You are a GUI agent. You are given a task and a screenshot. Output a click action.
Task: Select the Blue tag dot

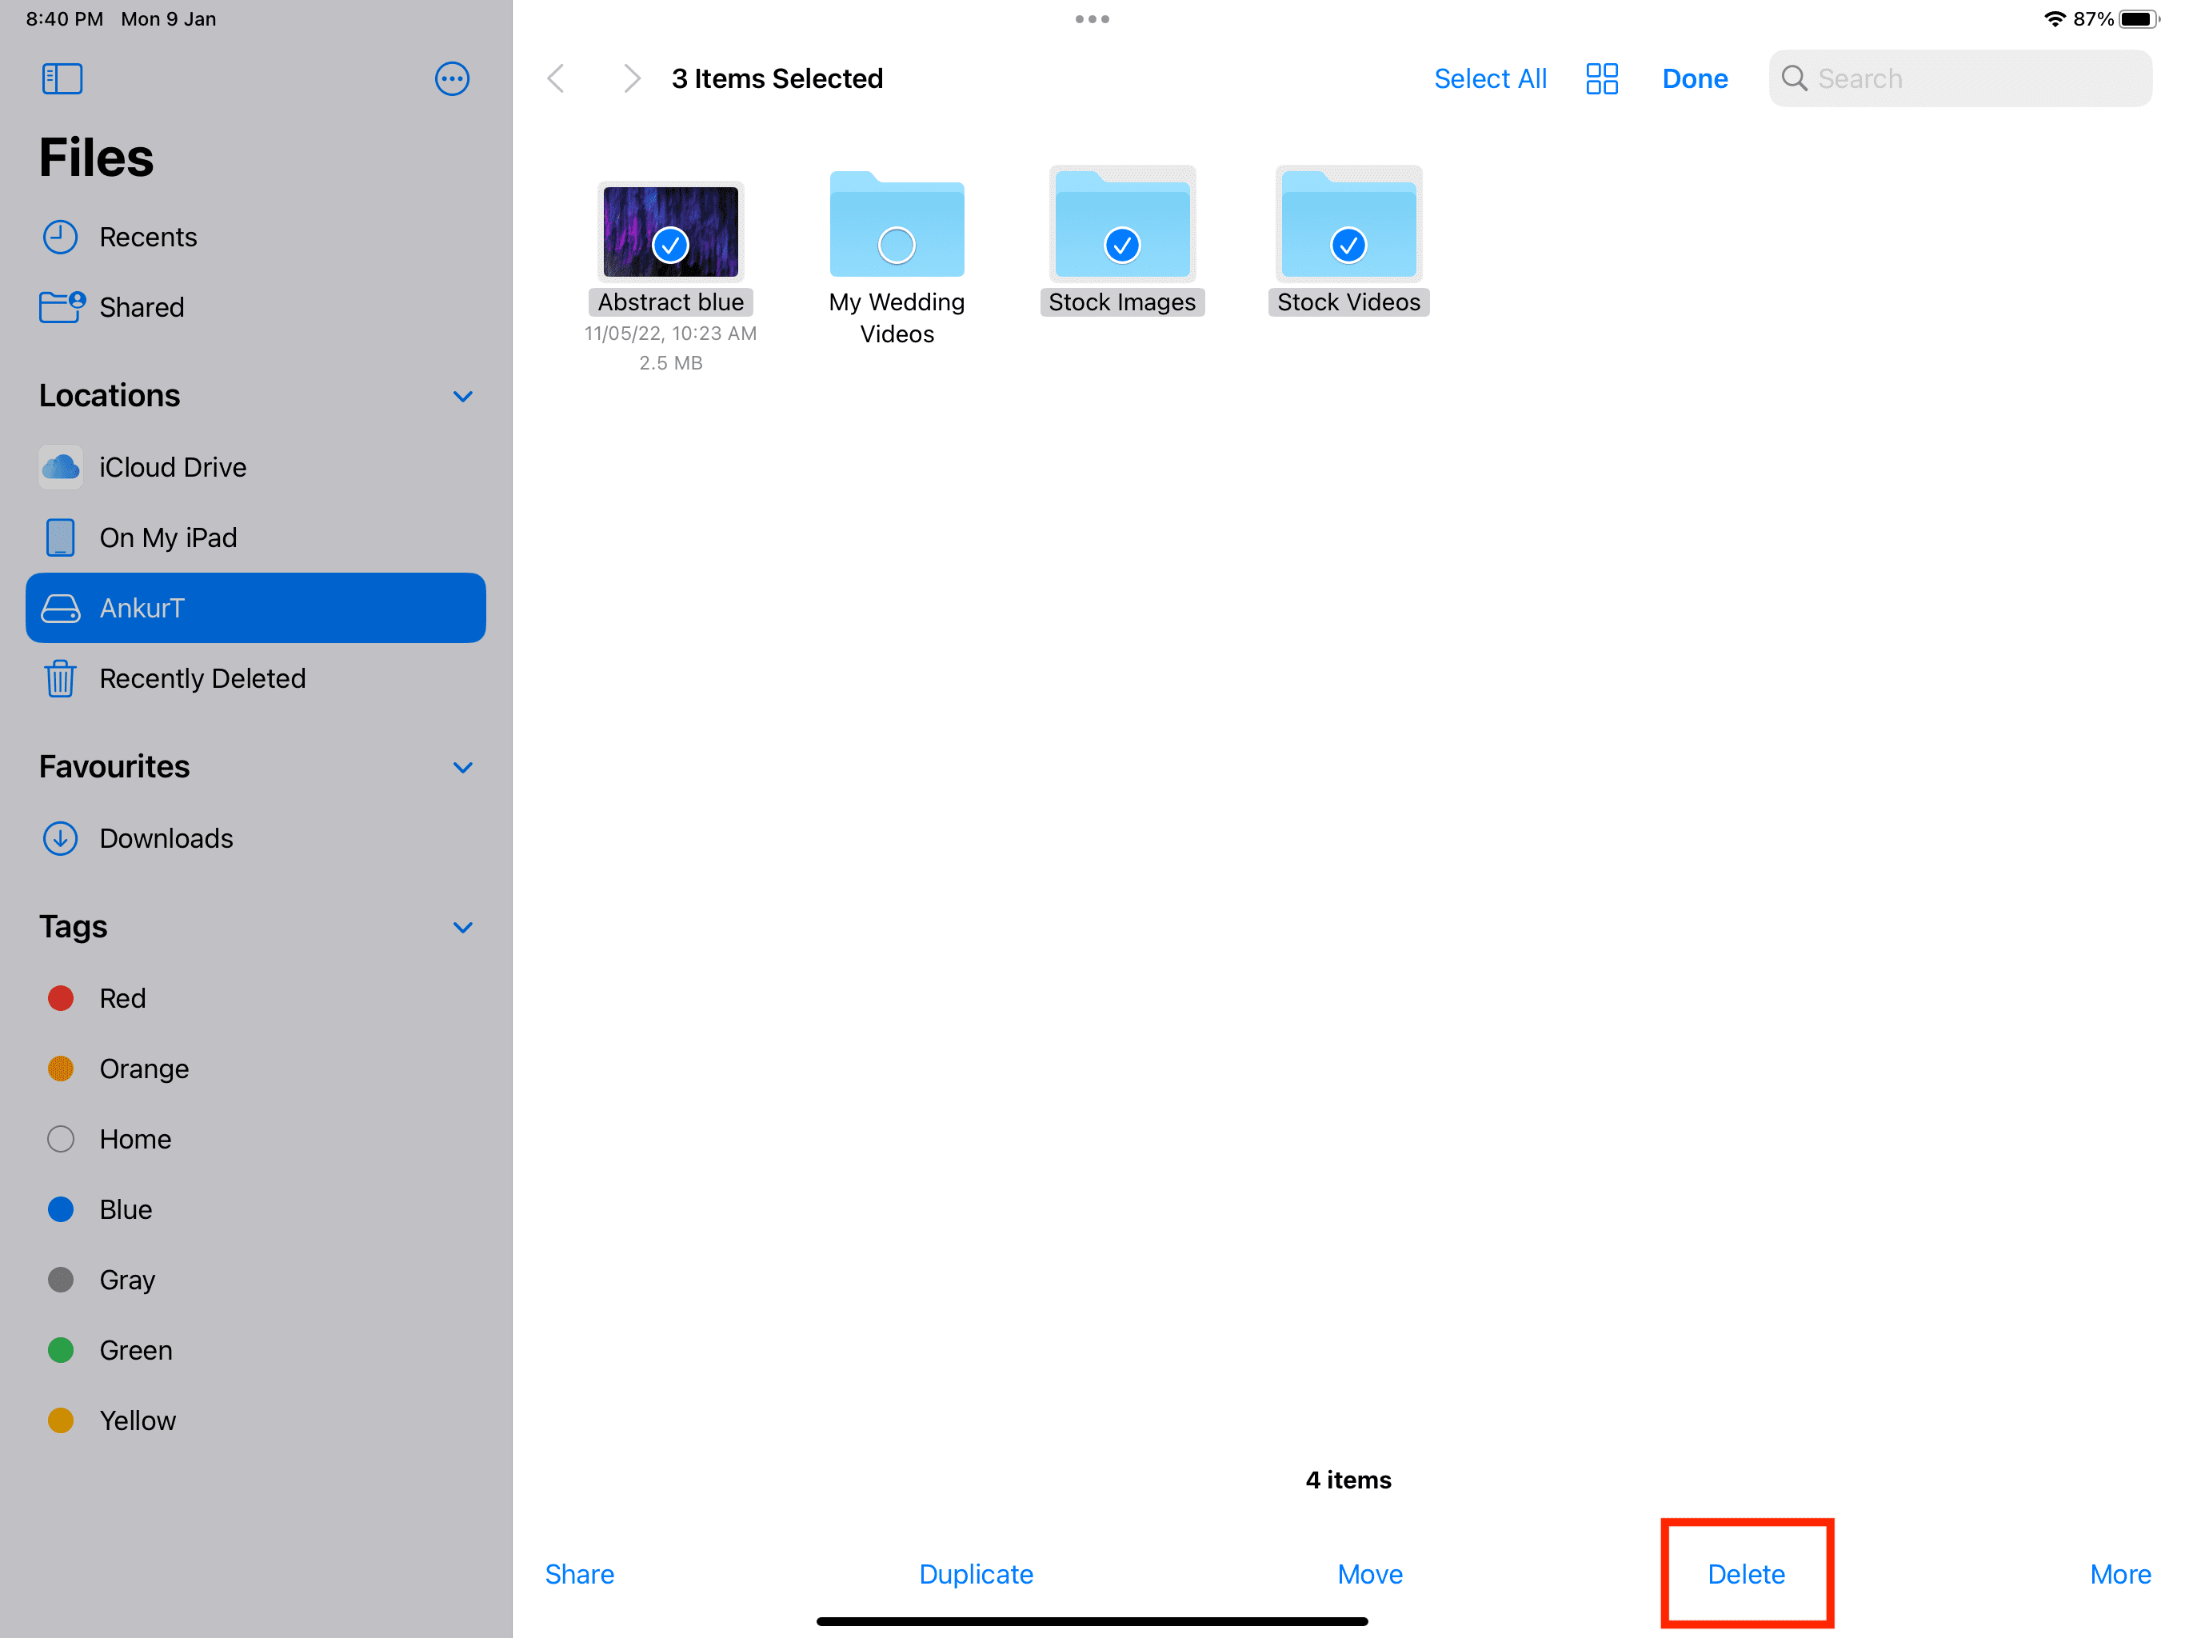coord(60,1209)
